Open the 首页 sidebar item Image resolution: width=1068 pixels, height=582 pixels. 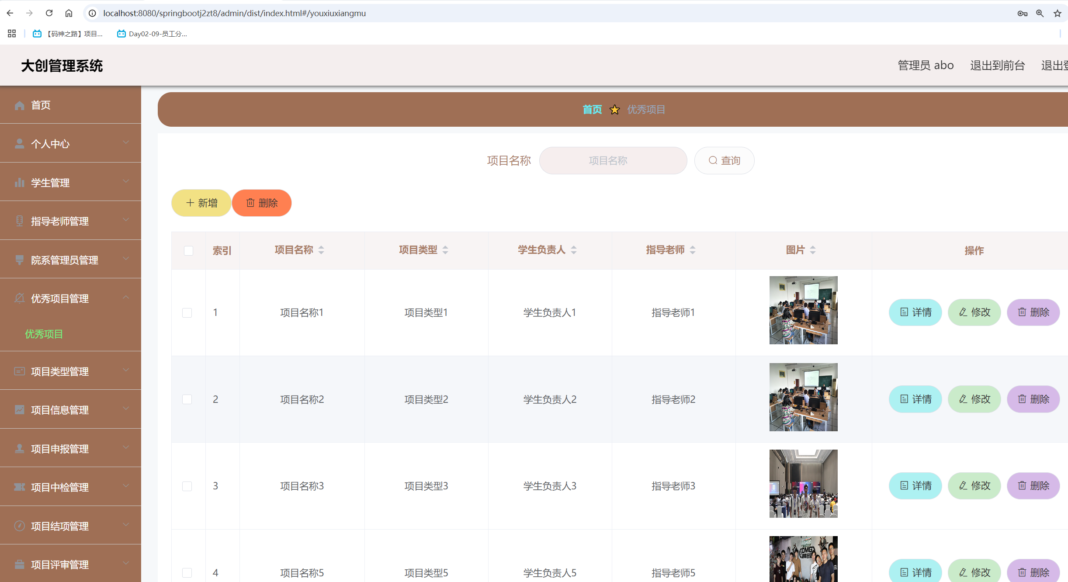click(x=41, y=105)
